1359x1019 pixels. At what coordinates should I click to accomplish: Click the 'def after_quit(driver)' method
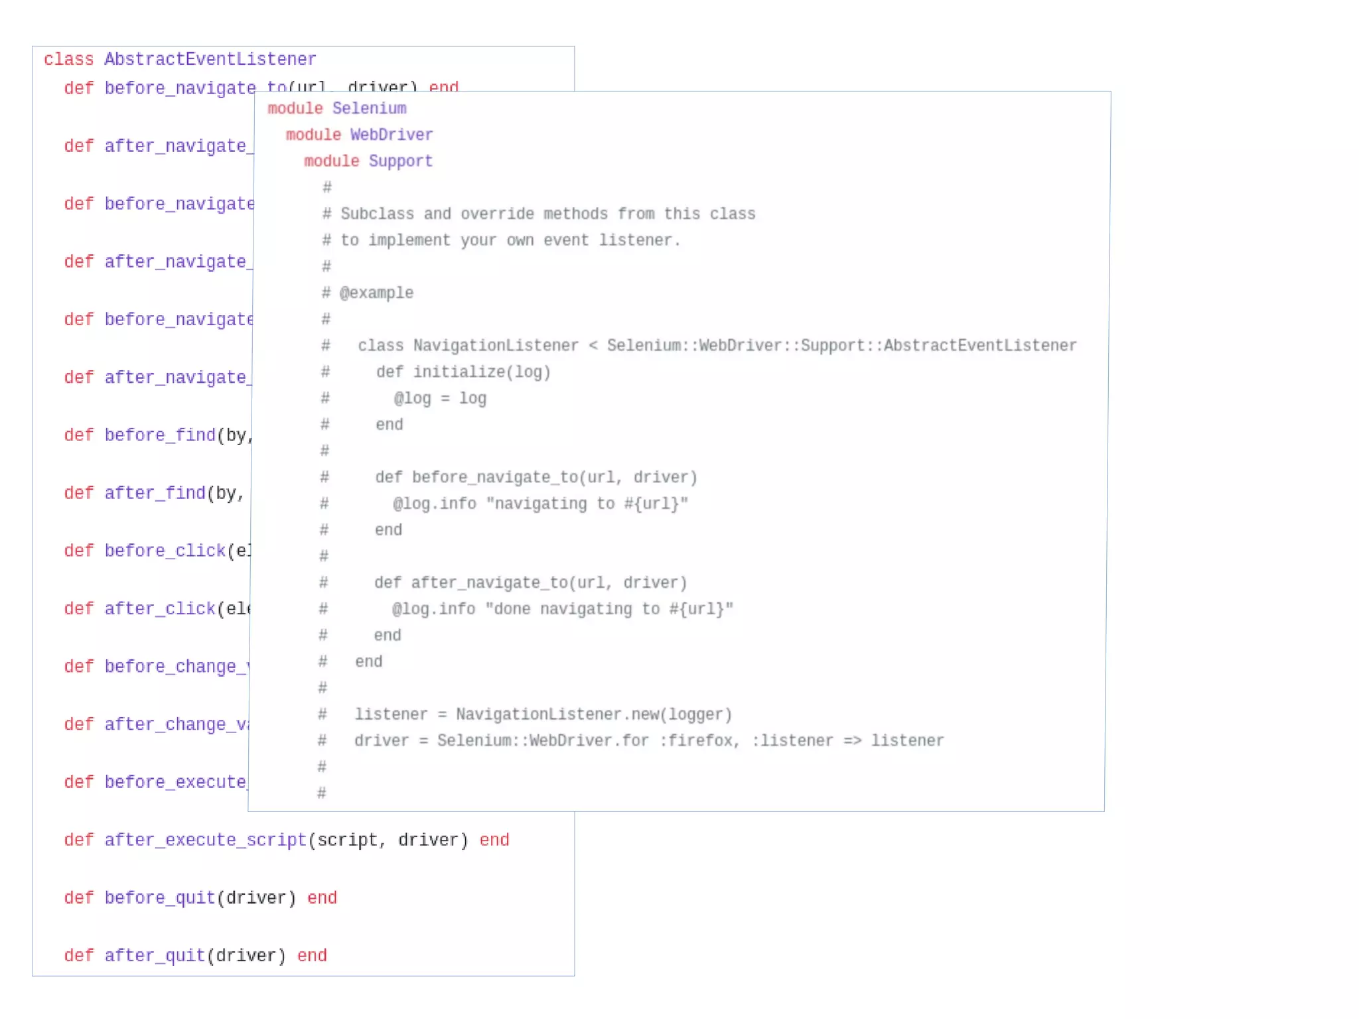[175, 955]
